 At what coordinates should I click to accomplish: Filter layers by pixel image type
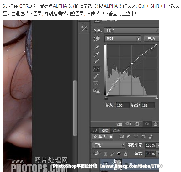coord(121,137)
